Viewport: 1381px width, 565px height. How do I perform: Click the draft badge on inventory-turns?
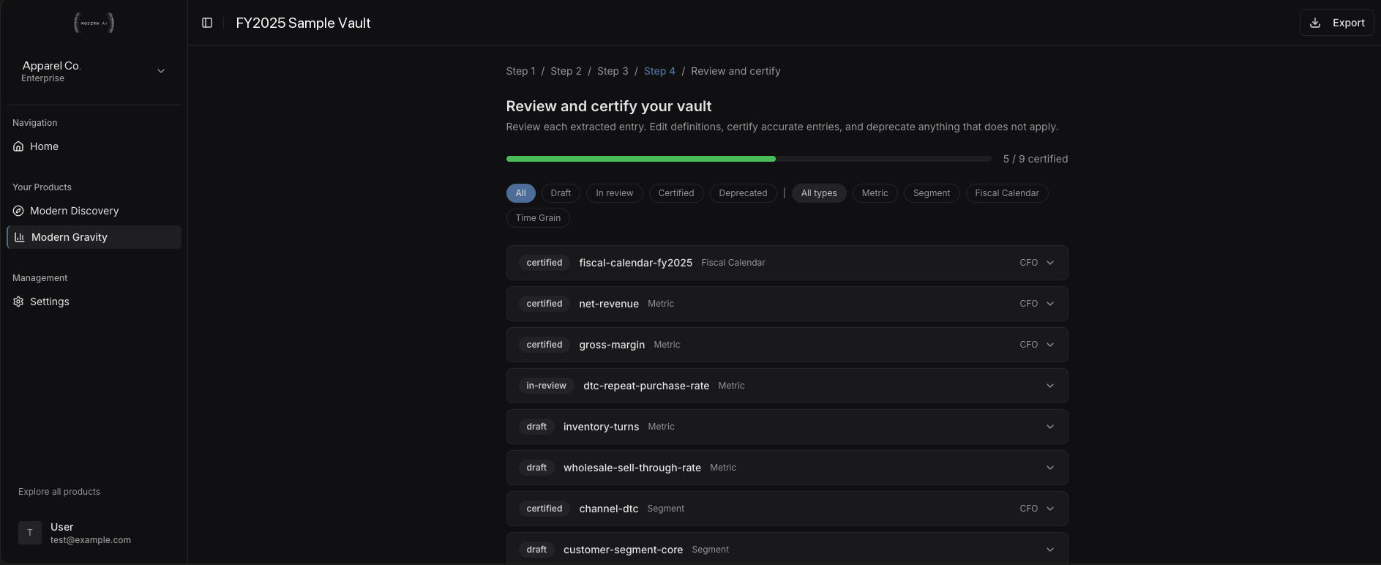[536, 427]
